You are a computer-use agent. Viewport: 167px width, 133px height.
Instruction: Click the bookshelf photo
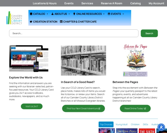[x=83, y=61]
